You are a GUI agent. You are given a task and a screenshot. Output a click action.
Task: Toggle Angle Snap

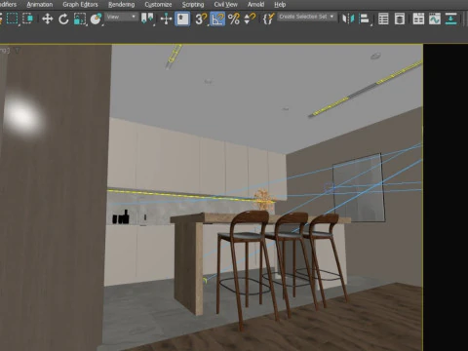click(x=217, y=19)
